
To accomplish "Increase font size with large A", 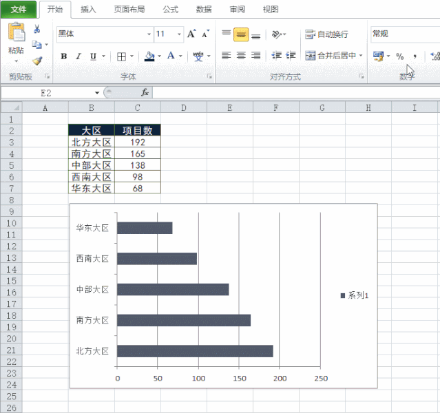I will [x=191, y=34].
